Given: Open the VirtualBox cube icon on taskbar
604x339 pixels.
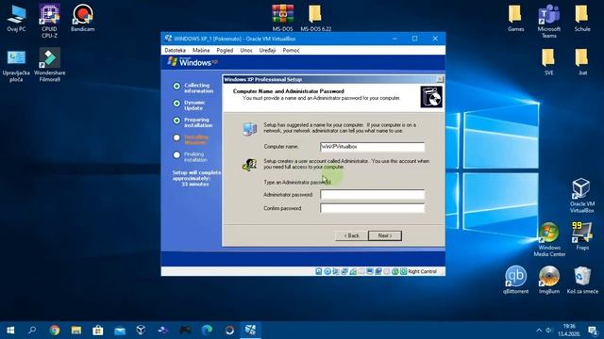Looking at the screenshot, I should tap(142, 331).
